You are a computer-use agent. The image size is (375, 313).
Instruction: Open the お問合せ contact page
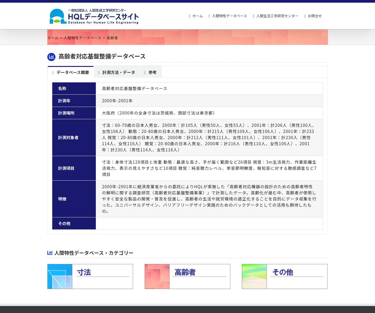(313, 16)
